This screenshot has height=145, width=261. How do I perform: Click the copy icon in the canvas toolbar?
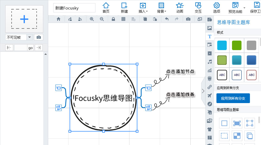click(145, 19)
